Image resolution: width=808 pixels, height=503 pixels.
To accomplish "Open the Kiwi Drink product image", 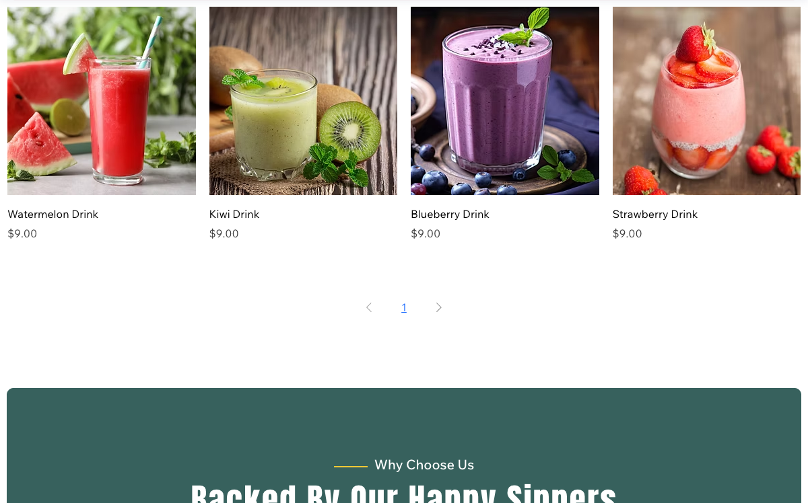I will (303, 101).
